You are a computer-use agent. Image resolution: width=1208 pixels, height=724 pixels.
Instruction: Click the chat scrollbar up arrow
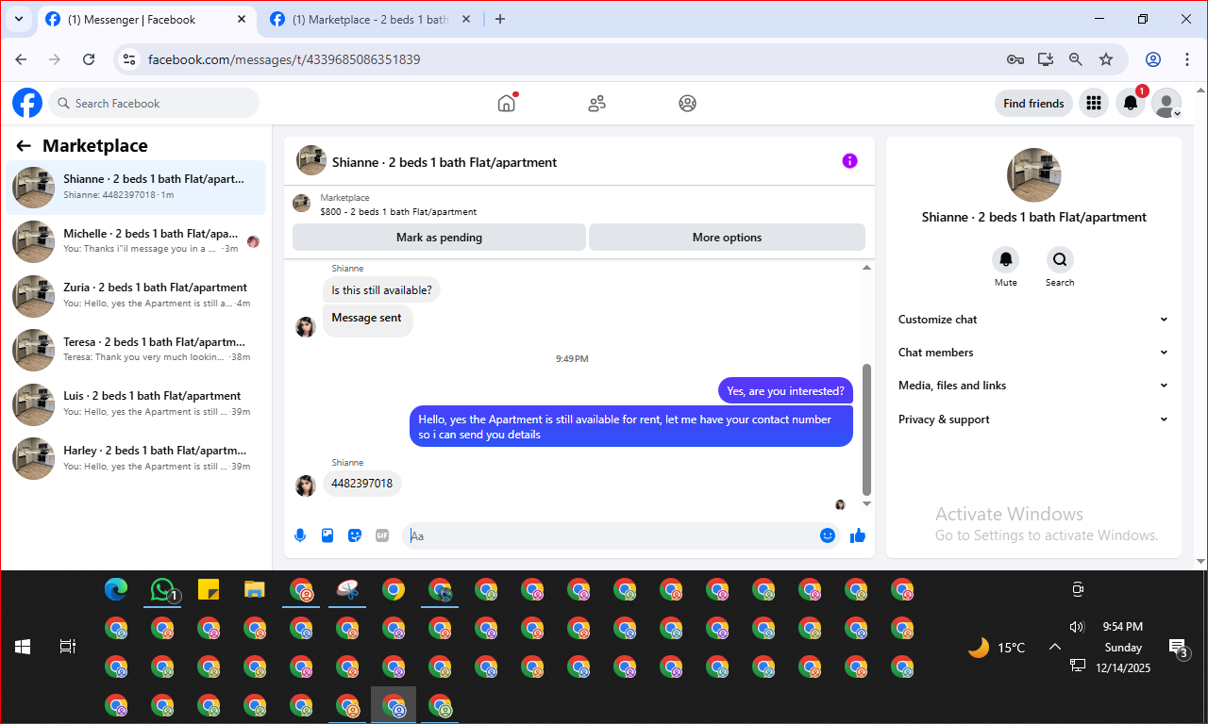point(866,268)
